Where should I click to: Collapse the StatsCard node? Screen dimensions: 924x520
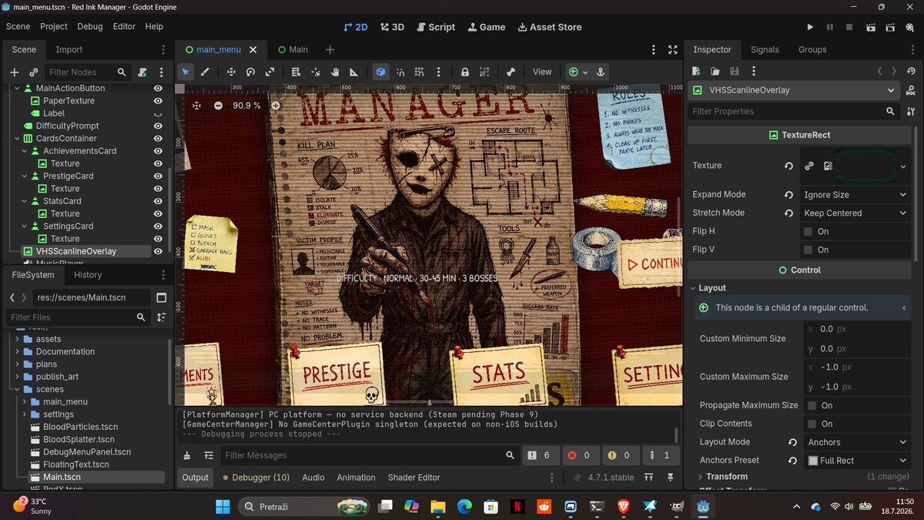pos(24,201)
